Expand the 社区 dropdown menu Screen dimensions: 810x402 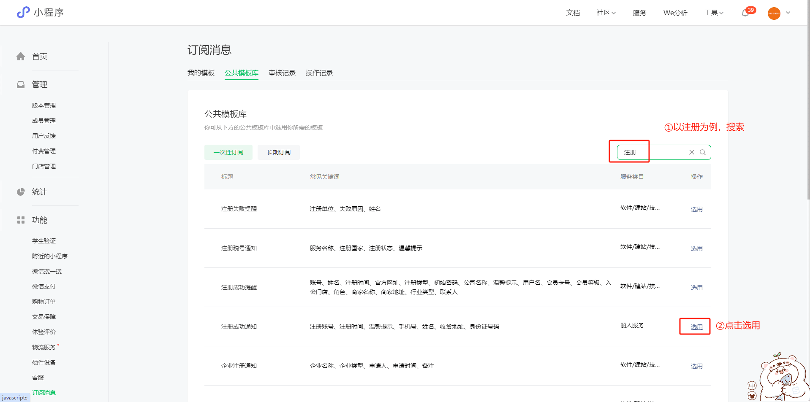[606, 13]
